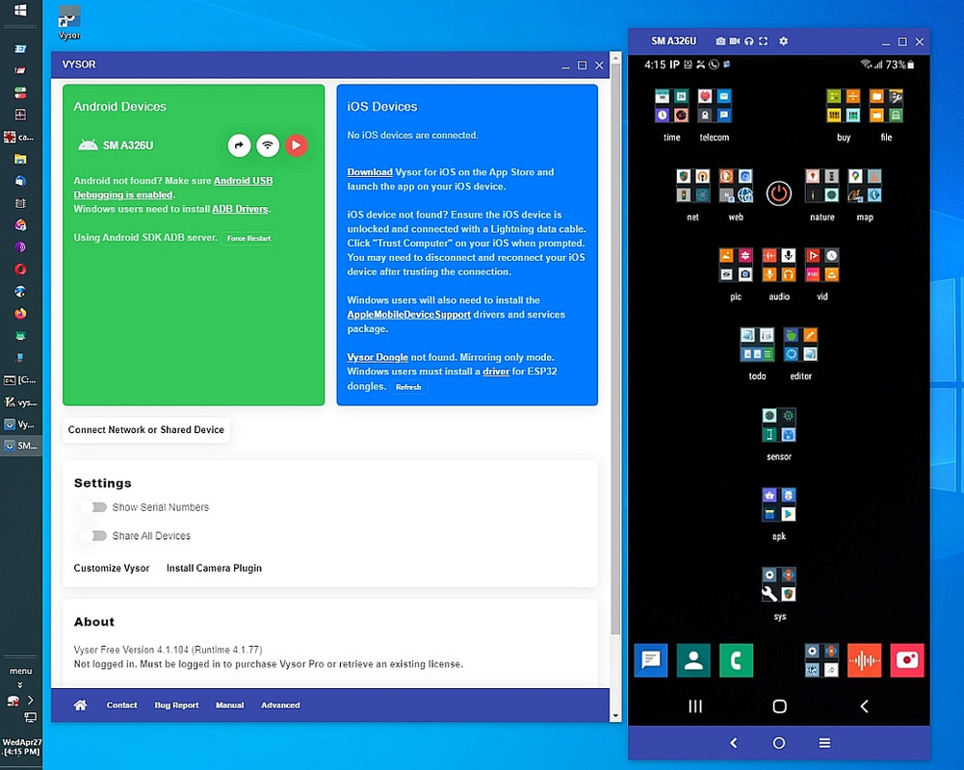Open the Vysor Dongle link
964x770 pixels.
coord(378,357)
